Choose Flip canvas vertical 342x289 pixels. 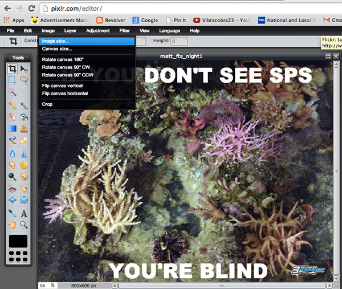[87, 86]
